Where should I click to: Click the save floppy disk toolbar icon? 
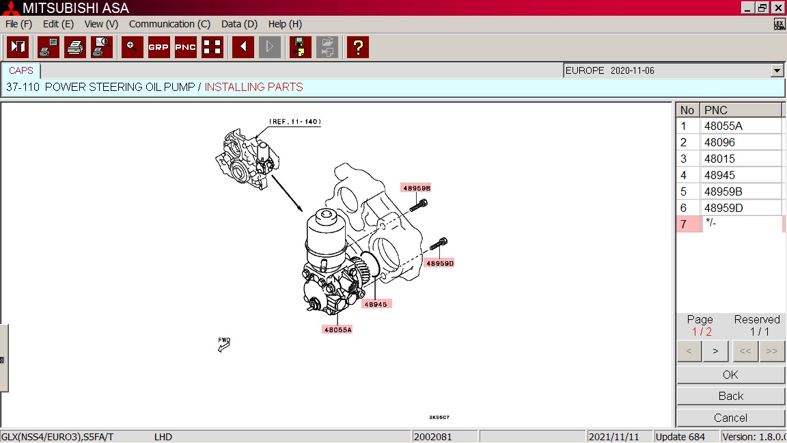point(300,47)
